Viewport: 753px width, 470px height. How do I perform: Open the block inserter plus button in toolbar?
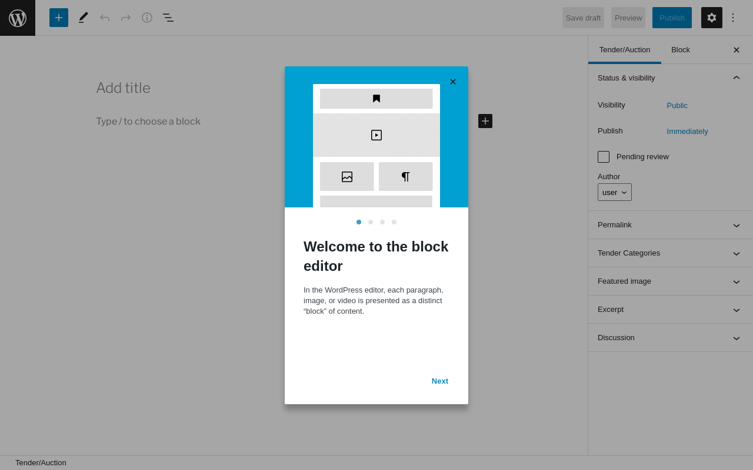click(x=59, y=18)
